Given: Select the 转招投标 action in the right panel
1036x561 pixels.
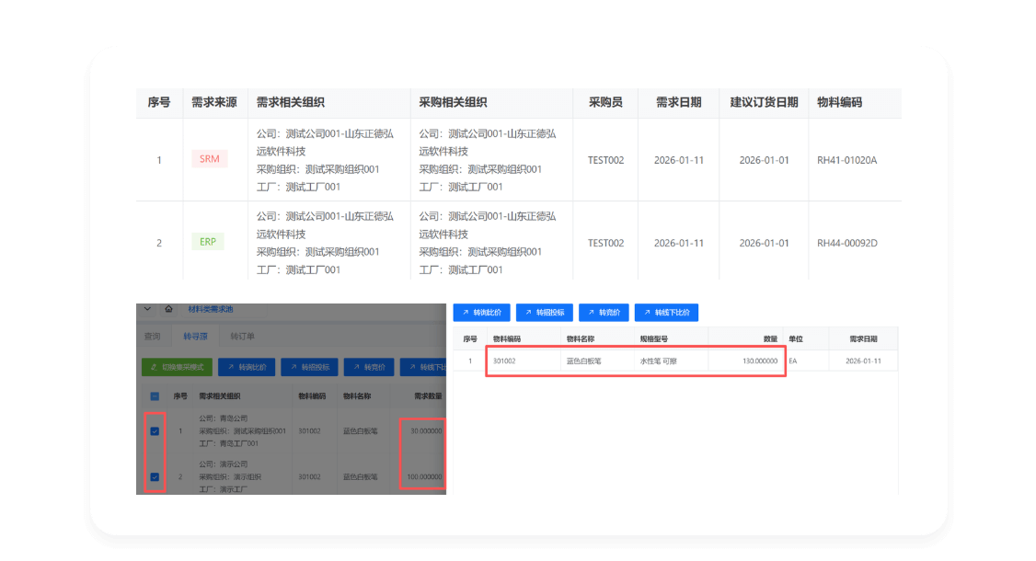Looking at the screenshot, I should pos(544,312).
